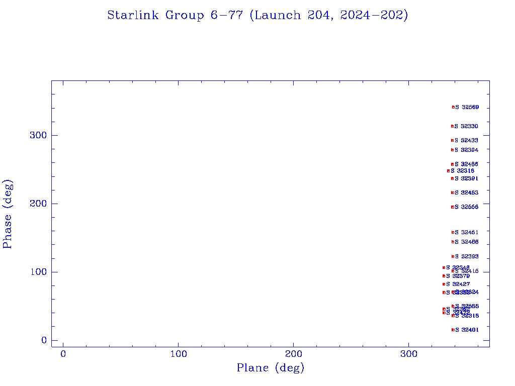Click red marker beside S 32427
This screenshot has width=515, height=386.
[x=444, y=284]
